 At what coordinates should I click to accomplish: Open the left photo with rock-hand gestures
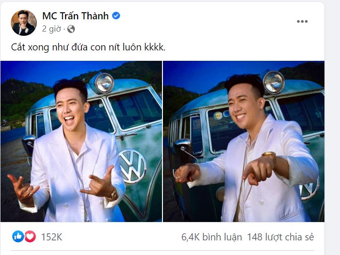point(81,141)
